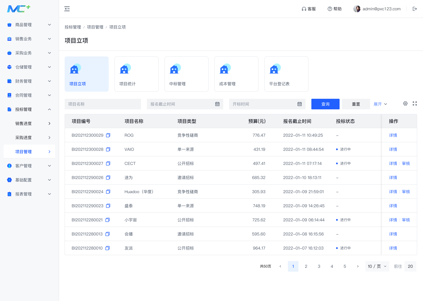
Task: Copy project number BI202112280013
Action: click(x=108, y=234)
